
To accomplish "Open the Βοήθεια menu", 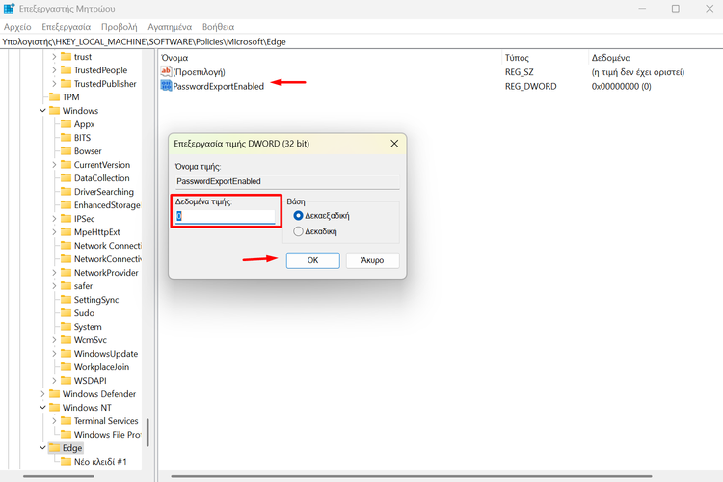I will click(x=218, y=27).
